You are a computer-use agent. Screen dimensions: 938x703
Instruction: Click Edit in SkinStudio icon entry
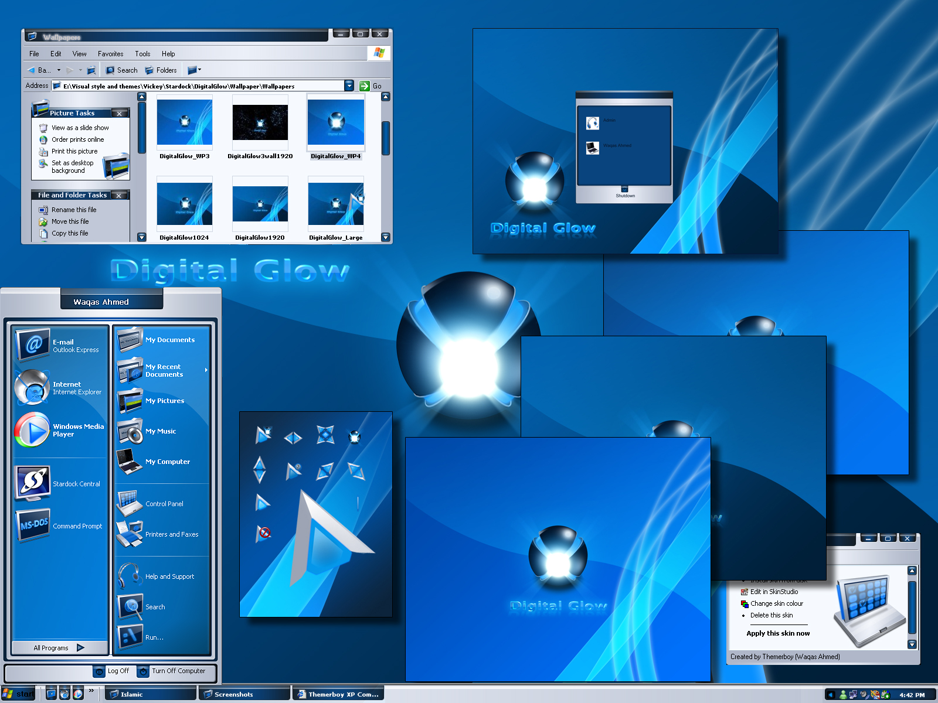click(x=770, y=592)
